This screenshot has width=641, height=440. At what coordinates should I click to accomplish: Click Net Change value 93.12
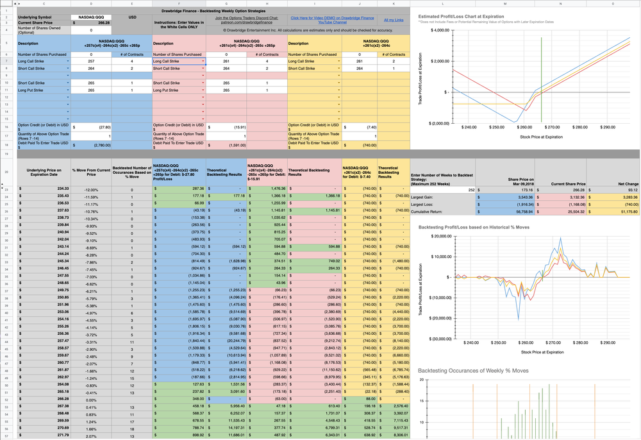pyautogui.click(x=613, y=190)
